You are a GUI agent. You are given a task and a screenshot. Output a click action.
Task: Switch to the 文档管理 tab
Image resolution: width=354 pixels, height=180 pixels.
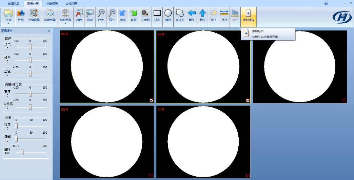[x=71, y=4]
